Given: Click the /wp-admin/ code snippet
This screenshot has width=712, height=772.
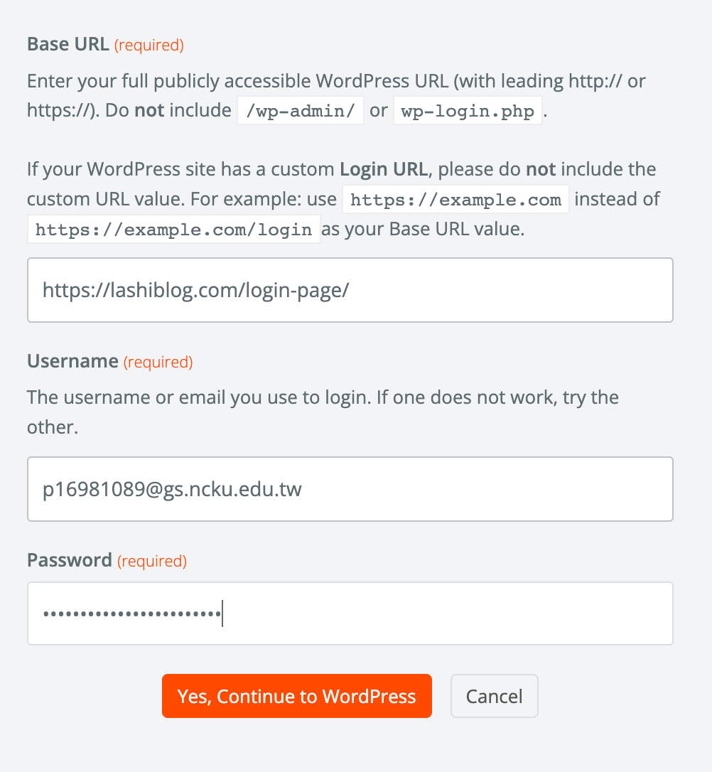Looking at the screenshot, I should pos(300,112).
